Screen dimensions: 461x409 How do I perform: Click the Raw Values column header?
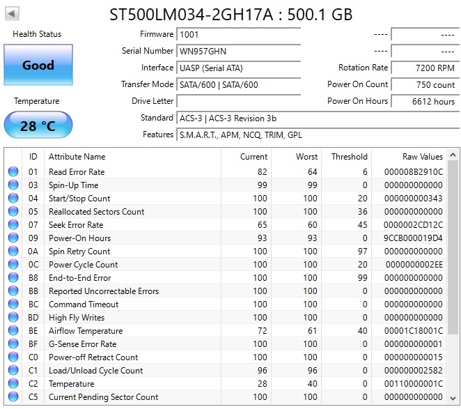point(422,157)
